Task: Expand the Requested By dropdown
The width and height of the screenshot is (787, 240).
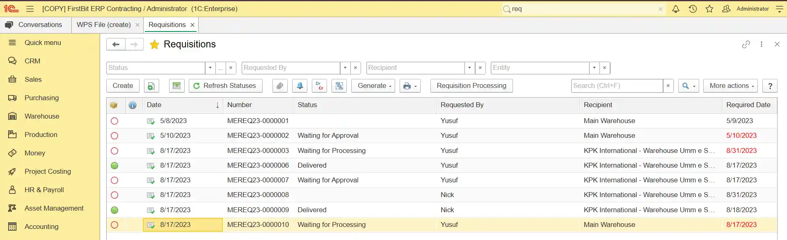Action: 345,68
